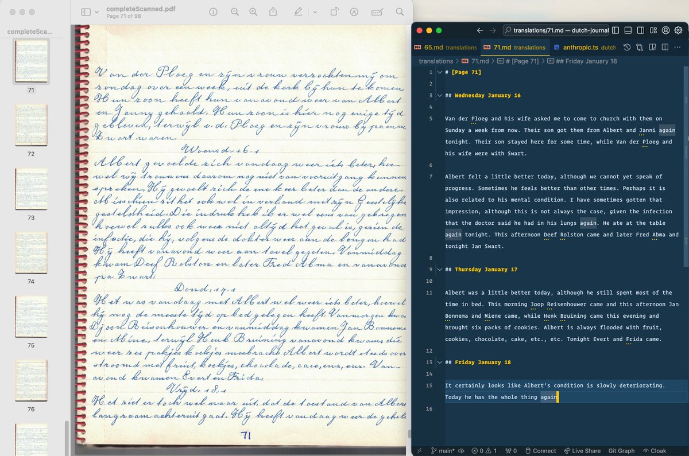Open the Share button in Preview
This screenshot has width=689, height=456.
273,12
